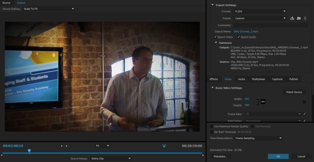Click the blue playhead on the timeline
Viewport: 314px width, 162px height.
point(29,151)
